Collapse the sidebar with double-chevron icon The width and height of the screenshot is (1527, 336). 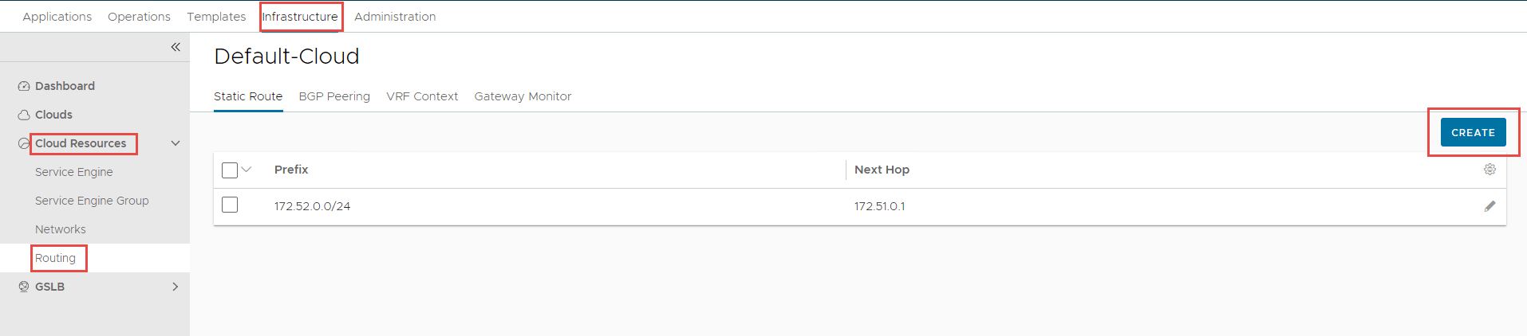pos(176,47)
